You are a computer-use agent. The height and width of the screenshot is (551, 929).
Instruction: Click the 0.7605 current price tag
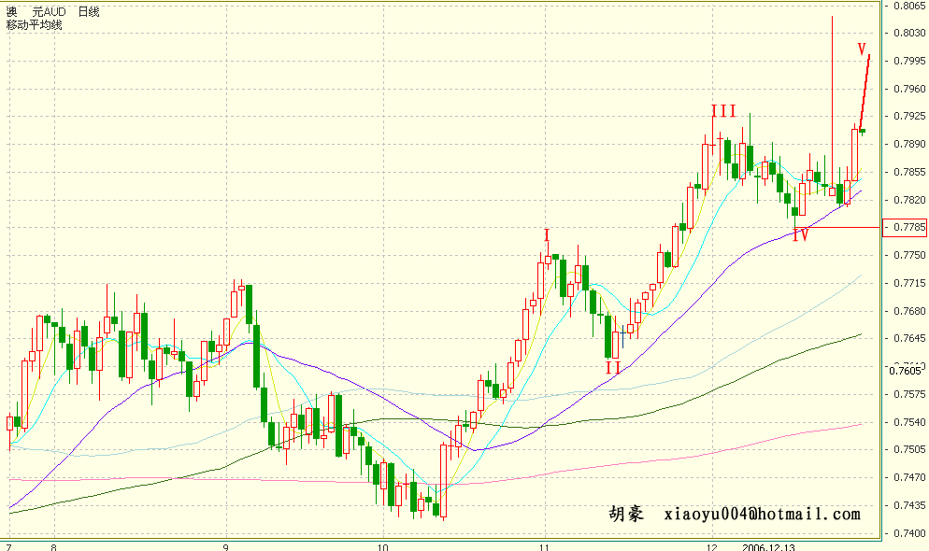(906, 371)
